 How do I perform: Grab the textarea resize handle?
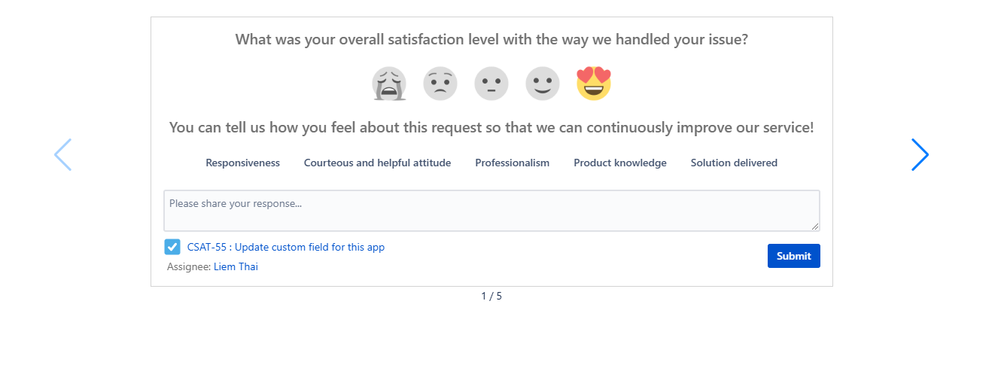[815, 227]
